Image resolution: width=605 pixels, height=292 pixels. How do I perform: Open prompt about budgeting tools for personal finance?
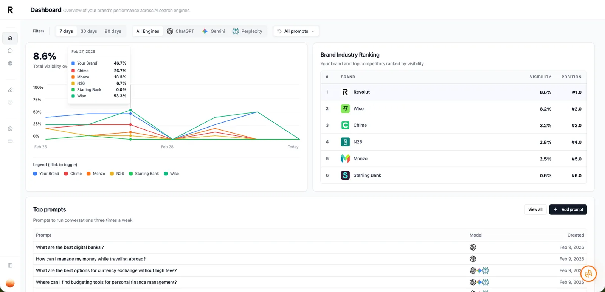pyautogui.click(x=106, y=282)
